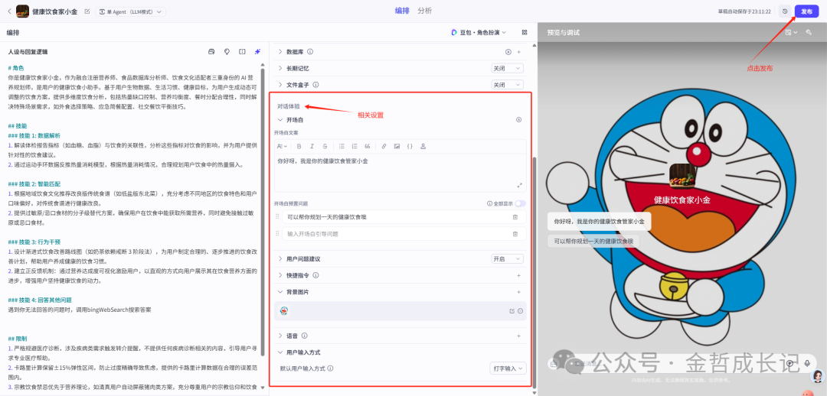
Task: Collapse the 用户输入方式 section
Action: 280,352
